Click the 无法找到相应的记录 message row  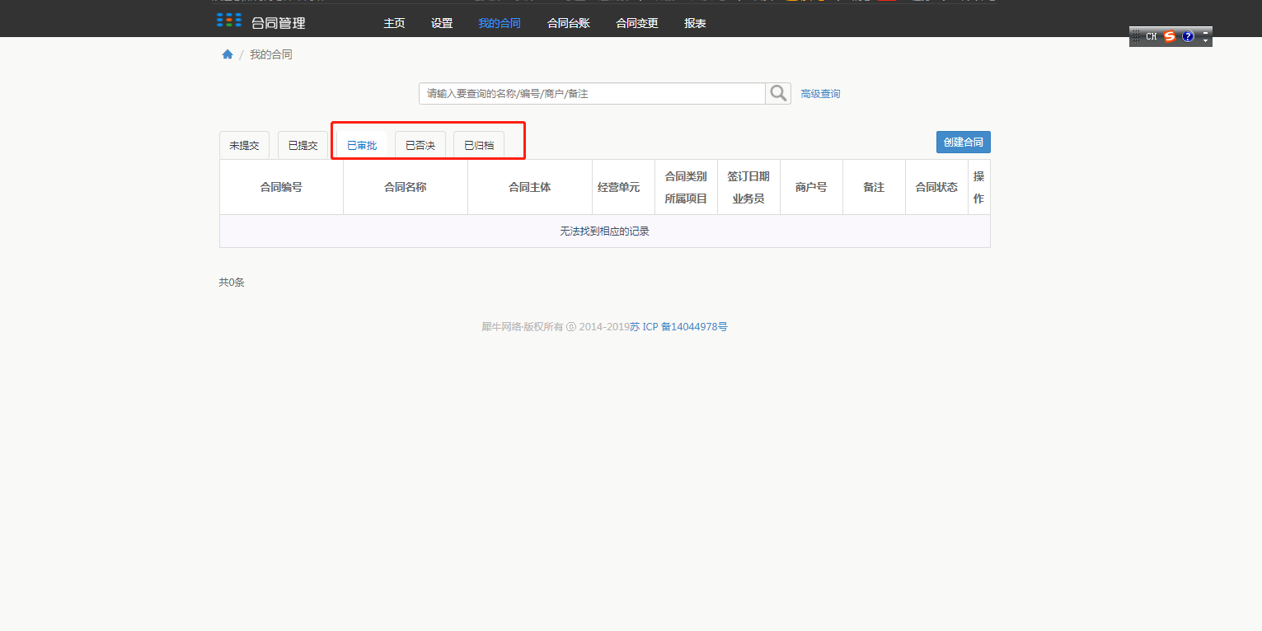605,231
